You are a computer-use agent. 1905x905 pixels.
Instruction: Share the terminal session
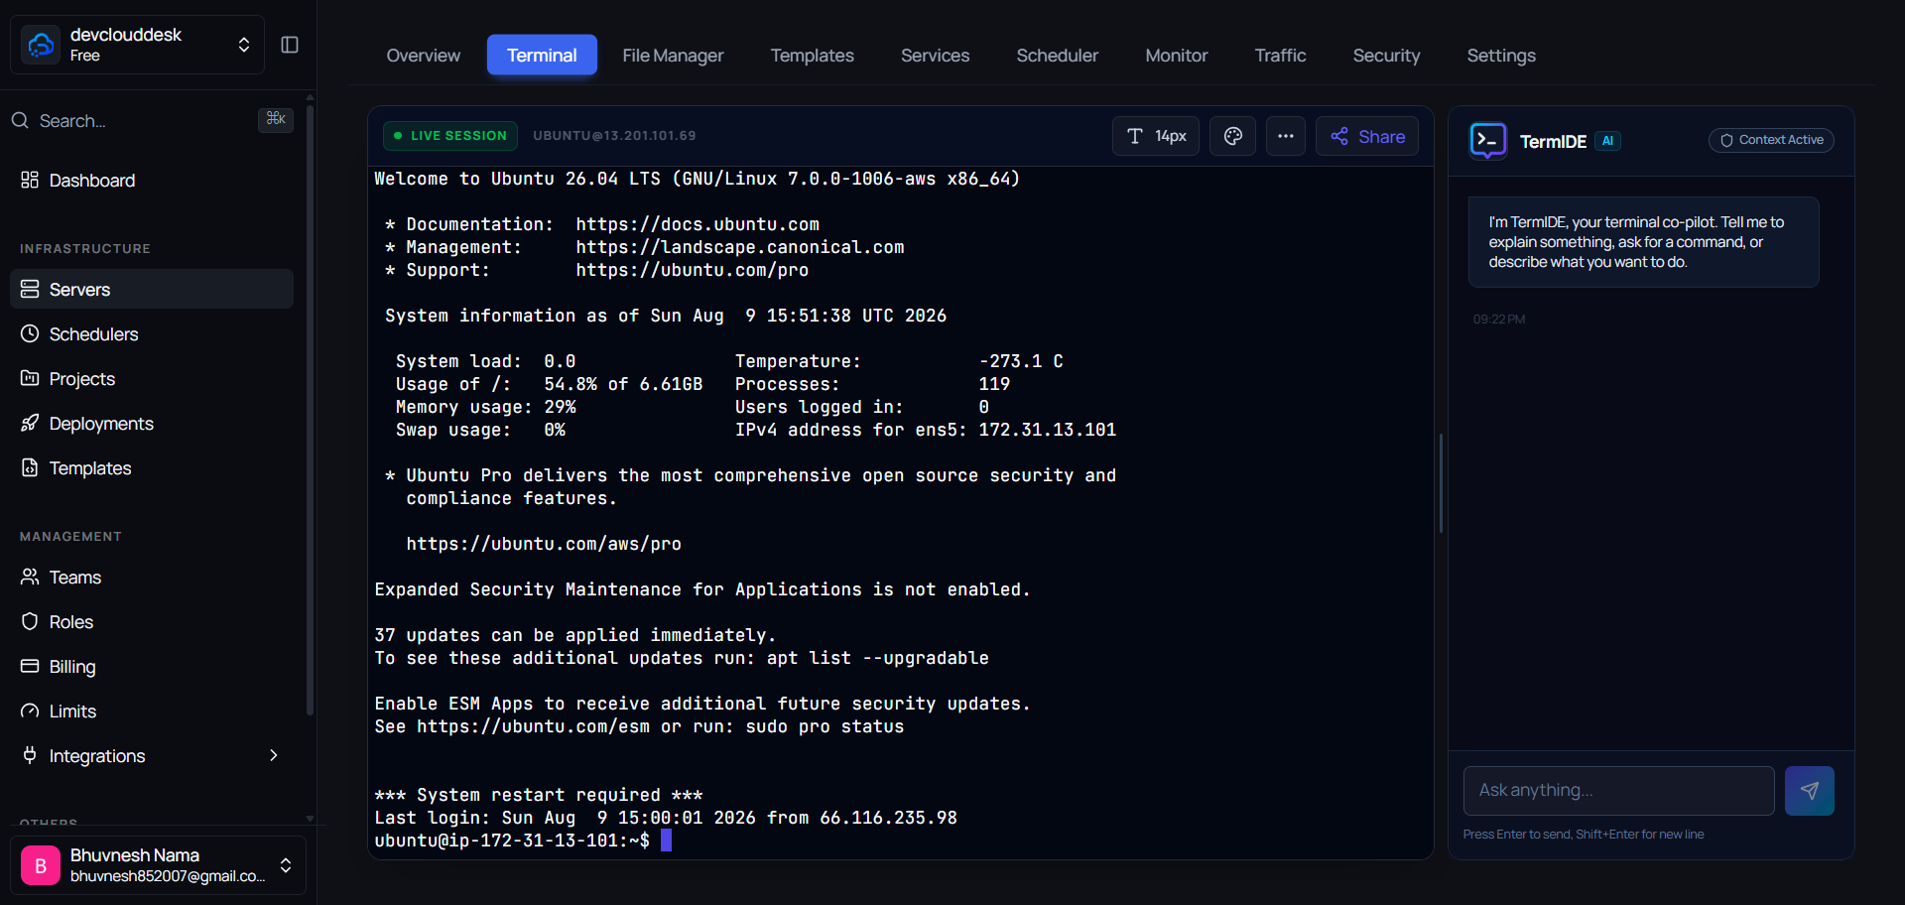click(1367, 136)
